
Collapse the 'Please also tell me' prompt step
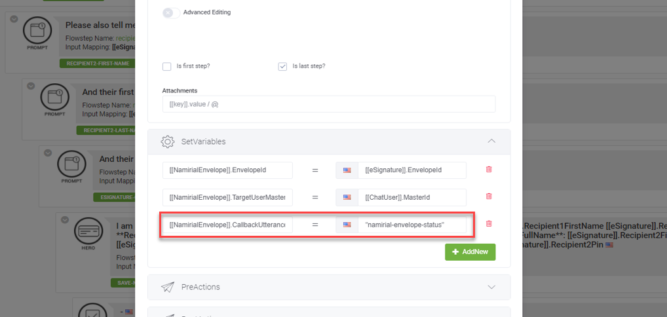(x=14, y=19)
